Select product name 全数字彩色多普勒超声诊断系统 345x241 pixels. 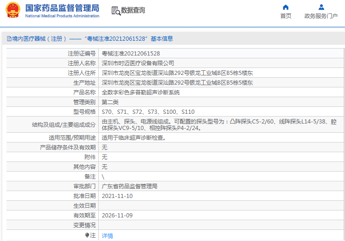pyautogui.click(x=141, y=93)
